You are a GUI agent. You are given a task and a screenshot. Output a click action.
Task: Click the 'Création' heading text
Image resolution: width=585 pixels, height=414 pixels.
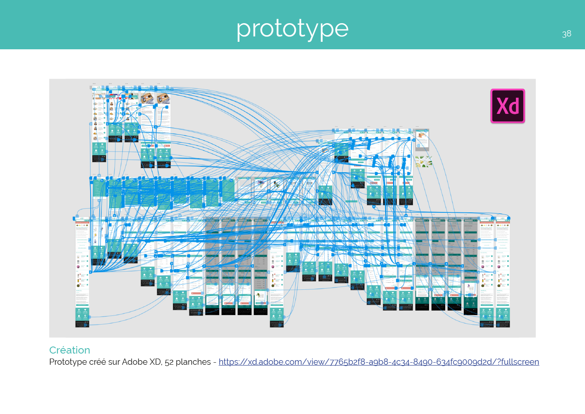pos(70,350)
